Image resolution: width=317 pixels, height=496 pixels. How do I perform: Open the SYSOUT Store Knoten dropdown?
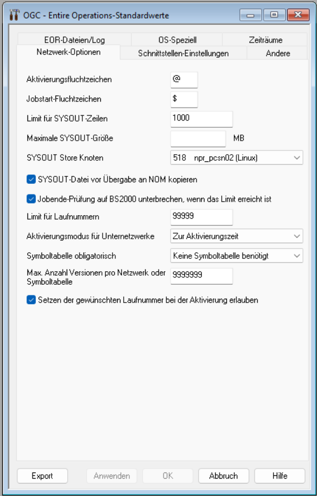(x=236, y=158)
